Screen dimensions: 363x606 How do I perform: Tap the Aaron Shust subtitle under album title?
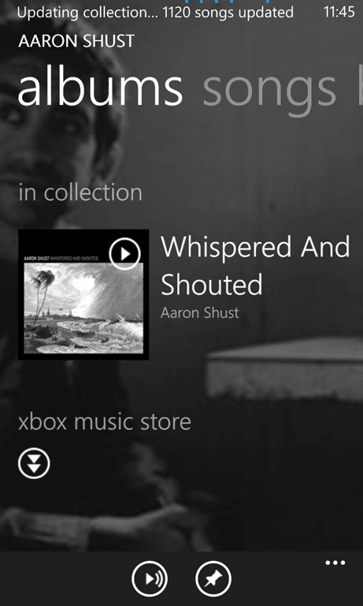click(199, 312)
